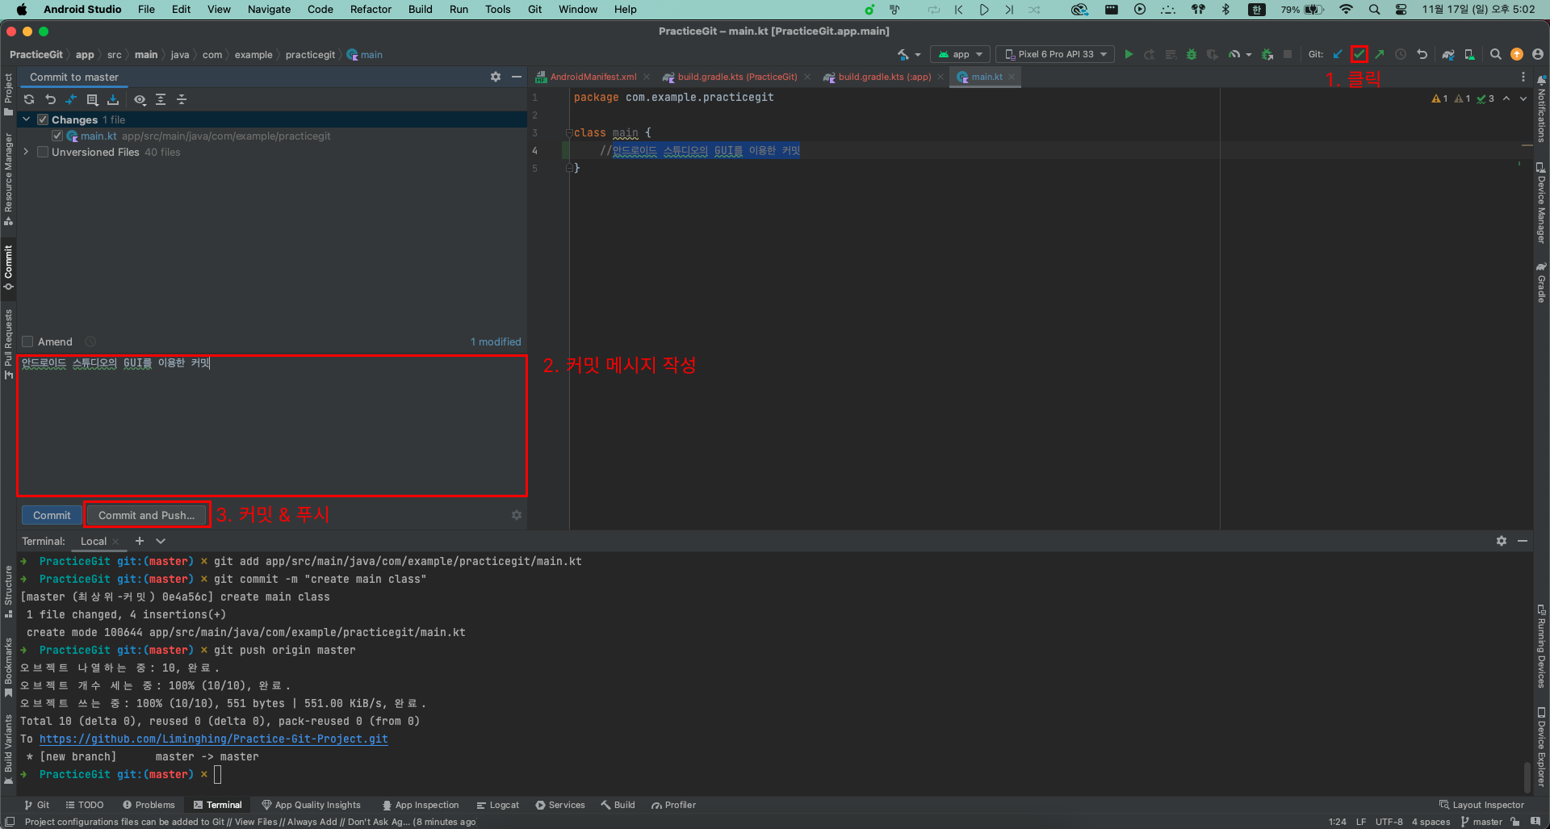Click the Profile app icon

[1234, 54]
